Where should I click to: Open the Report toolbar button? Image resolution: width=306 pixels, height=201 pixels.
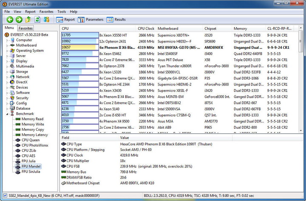pos(65,20)
